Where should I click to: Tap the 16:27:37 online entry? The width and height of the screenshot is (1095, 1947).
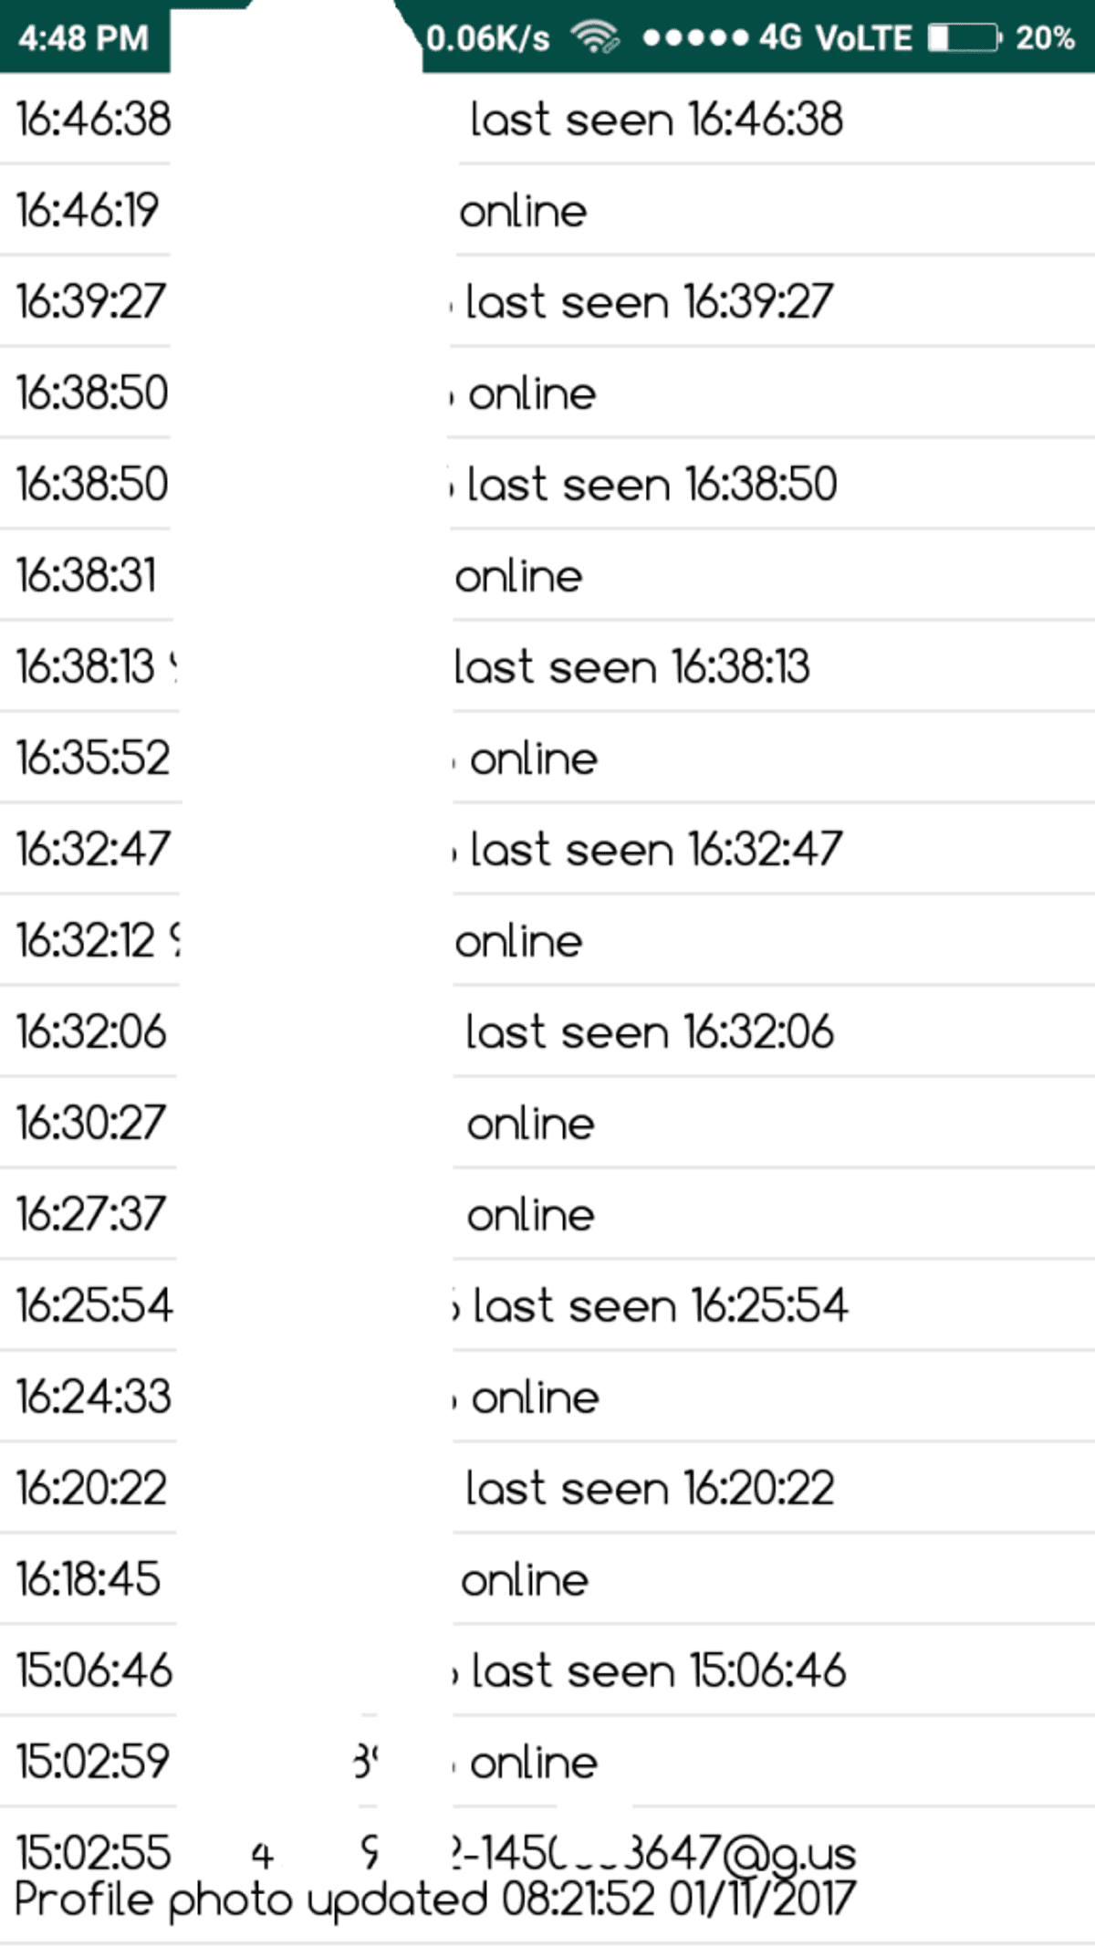coord(530,1215)
